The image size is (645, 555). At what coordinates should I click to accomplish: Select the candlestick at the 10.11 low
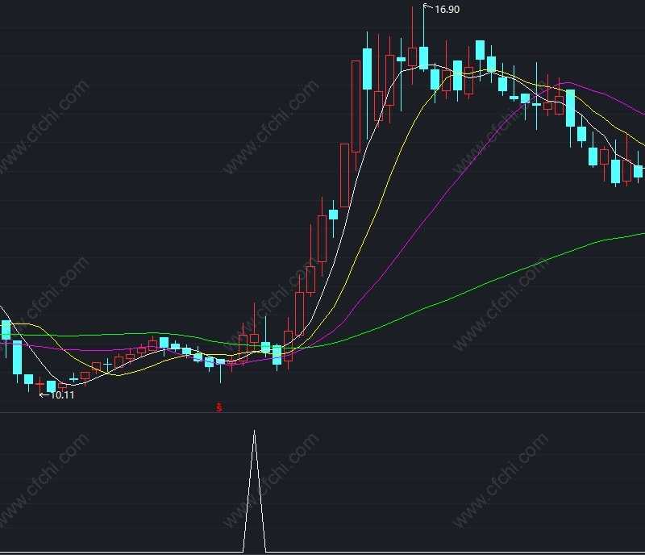pyautogui.click(x=40, y=384)
